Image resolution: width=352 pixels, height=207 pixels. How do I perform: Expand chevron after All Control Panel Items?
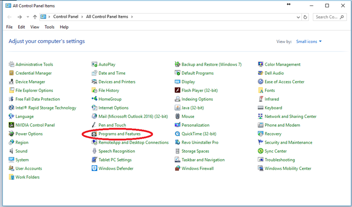pos(132,17)
